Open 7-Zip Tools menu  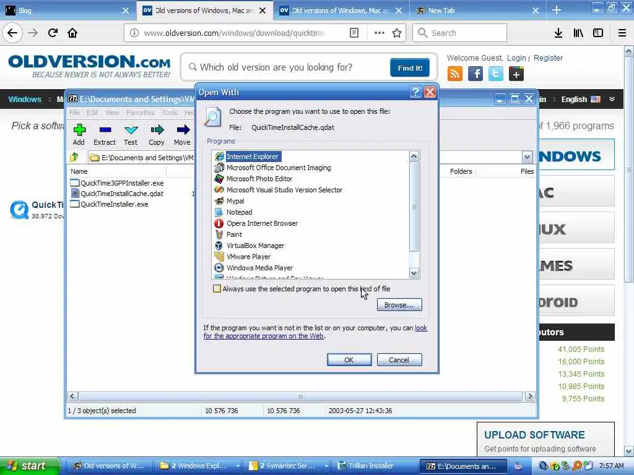[x=170, y=113]
